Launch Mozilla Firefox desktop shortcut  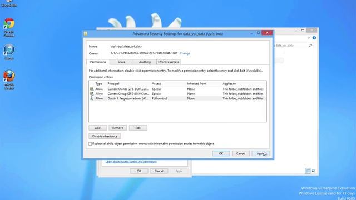pos(9,79)
